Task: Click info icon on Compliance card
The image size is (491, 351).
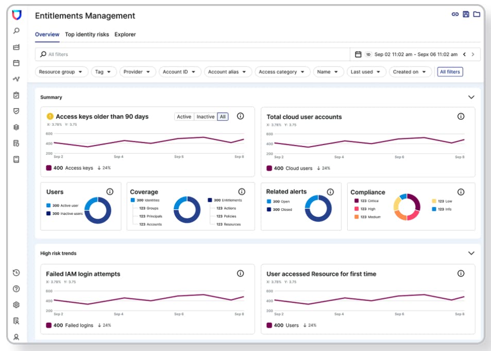Action: click(x=461, y=192)
